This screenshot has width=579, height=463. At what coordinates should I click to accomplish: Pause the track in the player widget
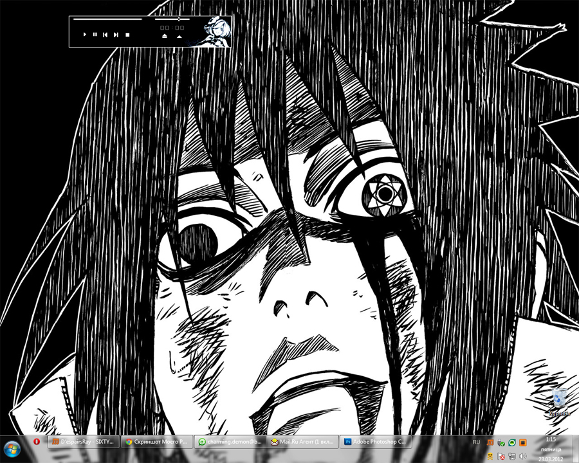(95, 35)
